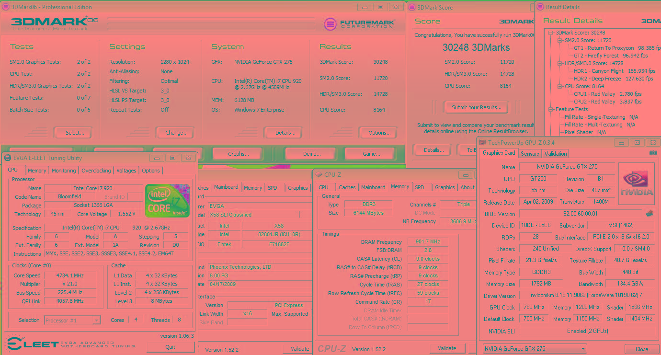Click the 30248 3DMarks score text
Image resolution: width=661 pixels, height=355 pixels.
click(476, 47)
